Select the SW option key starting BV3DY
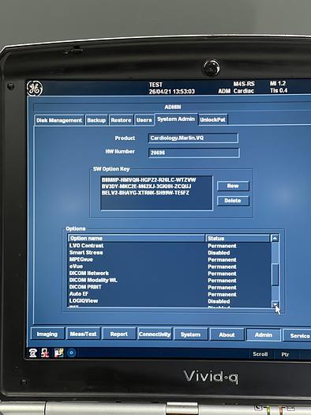This screenshot has width=311, height=415. point(147,187)
